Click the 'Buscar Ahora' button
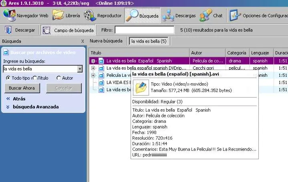Screen dimensions: 288x182 pos(22,88)
